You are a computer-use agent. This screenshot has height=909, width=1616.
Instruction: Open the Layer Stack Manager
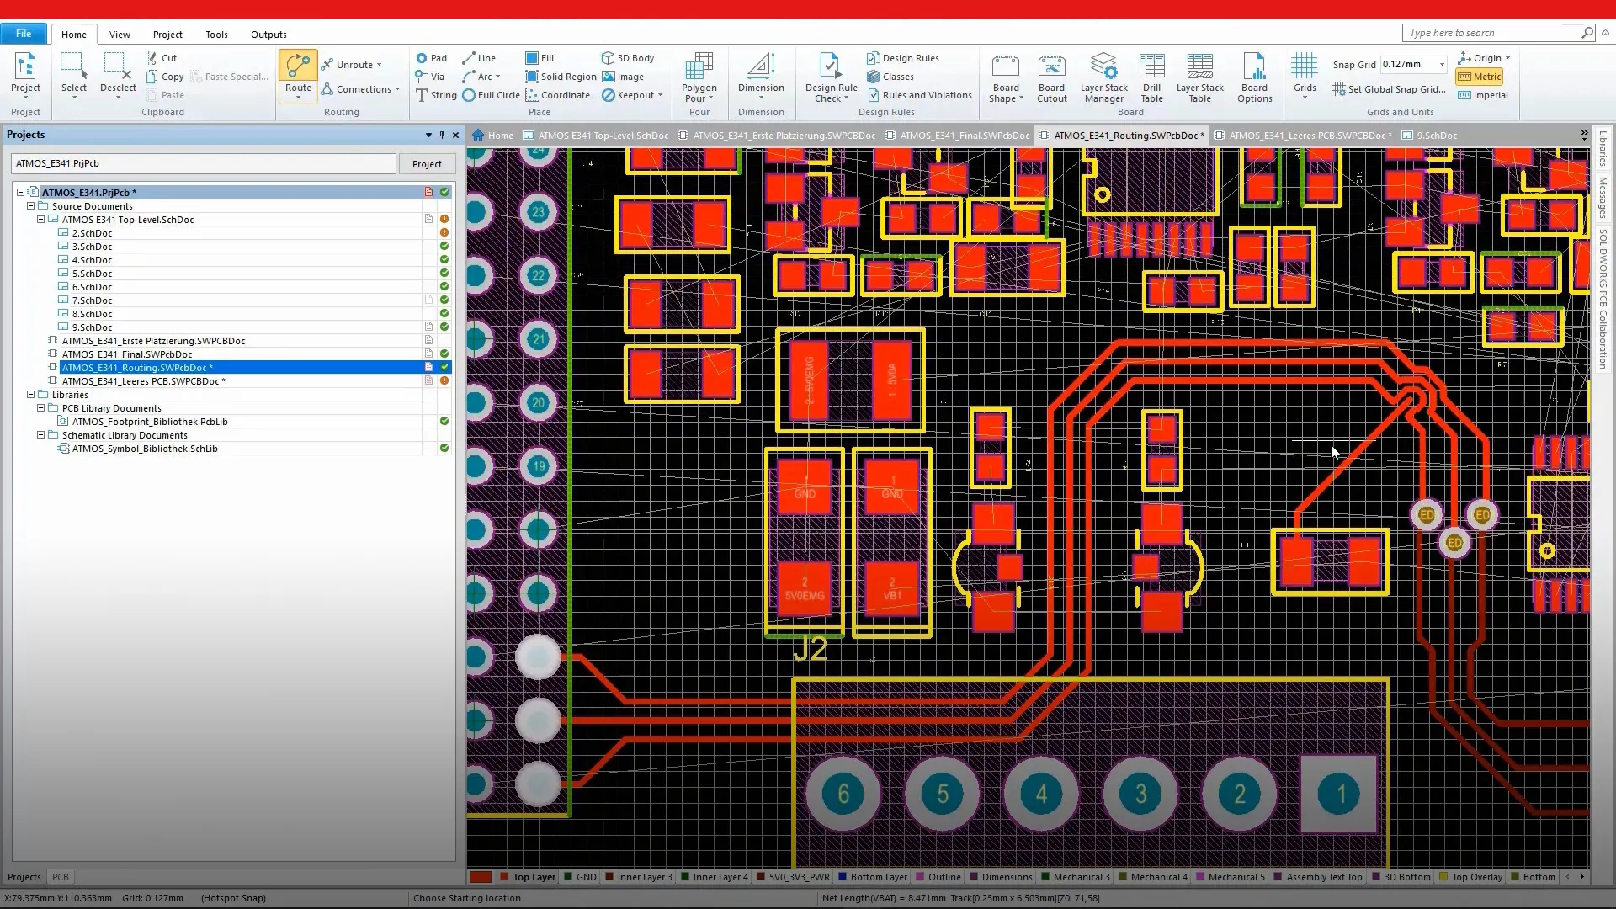point(1103,68)
